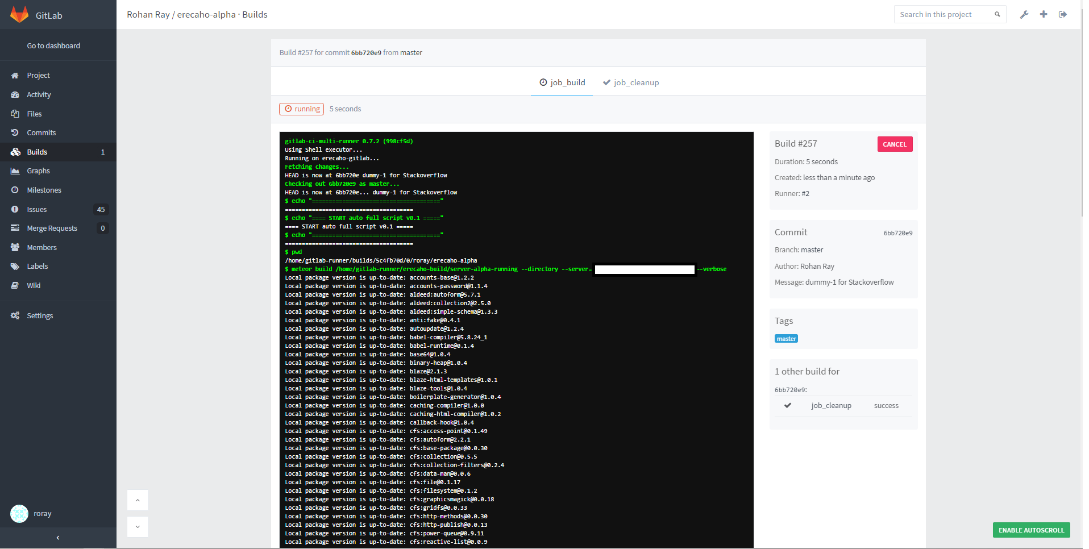Click the job_cleanup success checkmark icon

click(x=788, y=406)
